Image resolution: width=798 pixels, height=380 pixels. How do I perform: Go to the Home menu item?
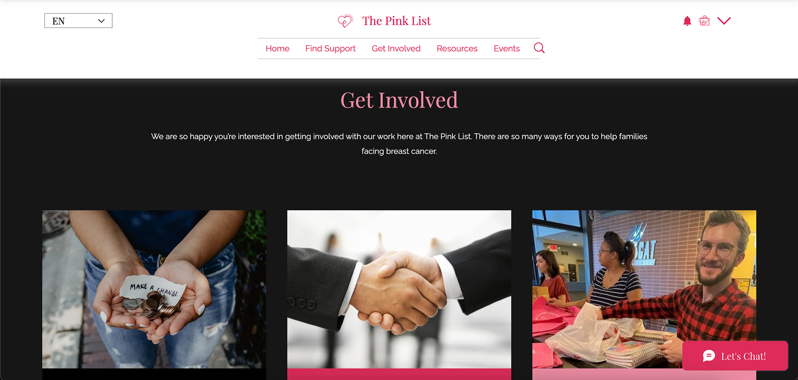click(x=277, y=49)
